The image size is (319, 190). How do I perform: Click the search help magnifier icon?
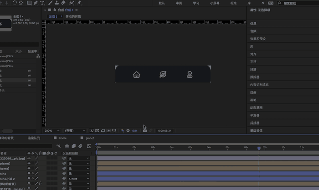pos(279,3)
